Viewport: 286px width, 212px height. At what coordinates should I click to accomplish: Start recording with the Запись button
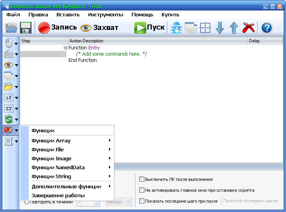[x=58, y=28]
